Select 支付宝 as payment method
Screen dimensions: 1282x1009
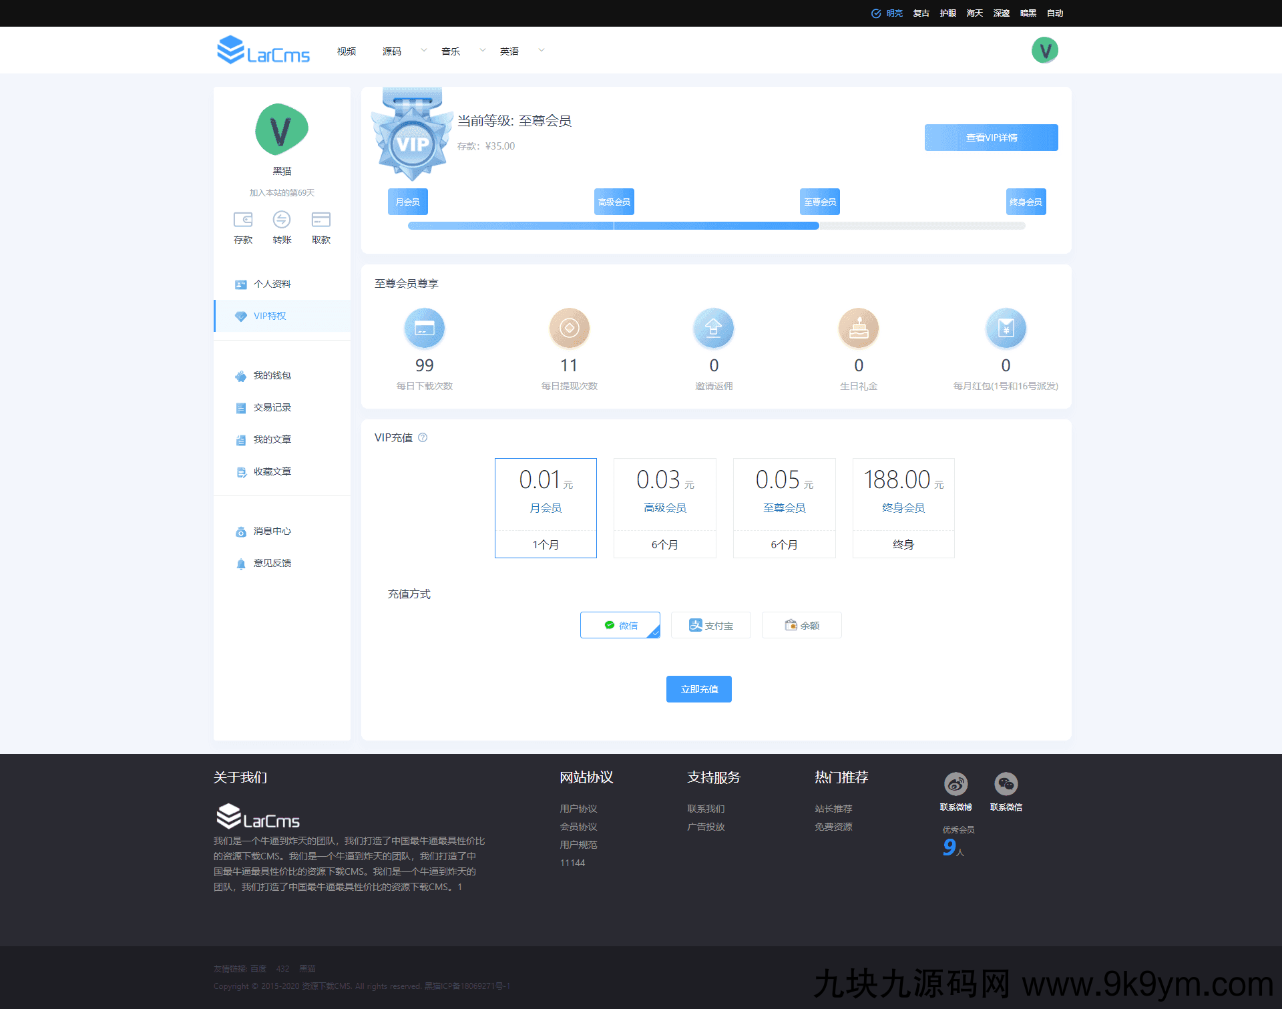[710, 625]
